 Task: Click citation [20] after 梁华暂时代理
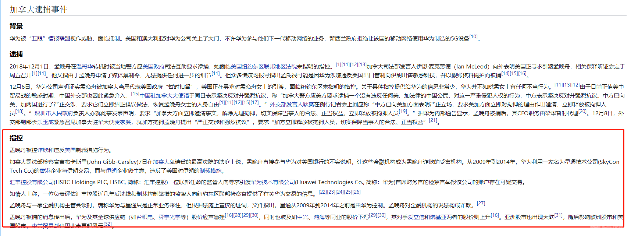582,111
